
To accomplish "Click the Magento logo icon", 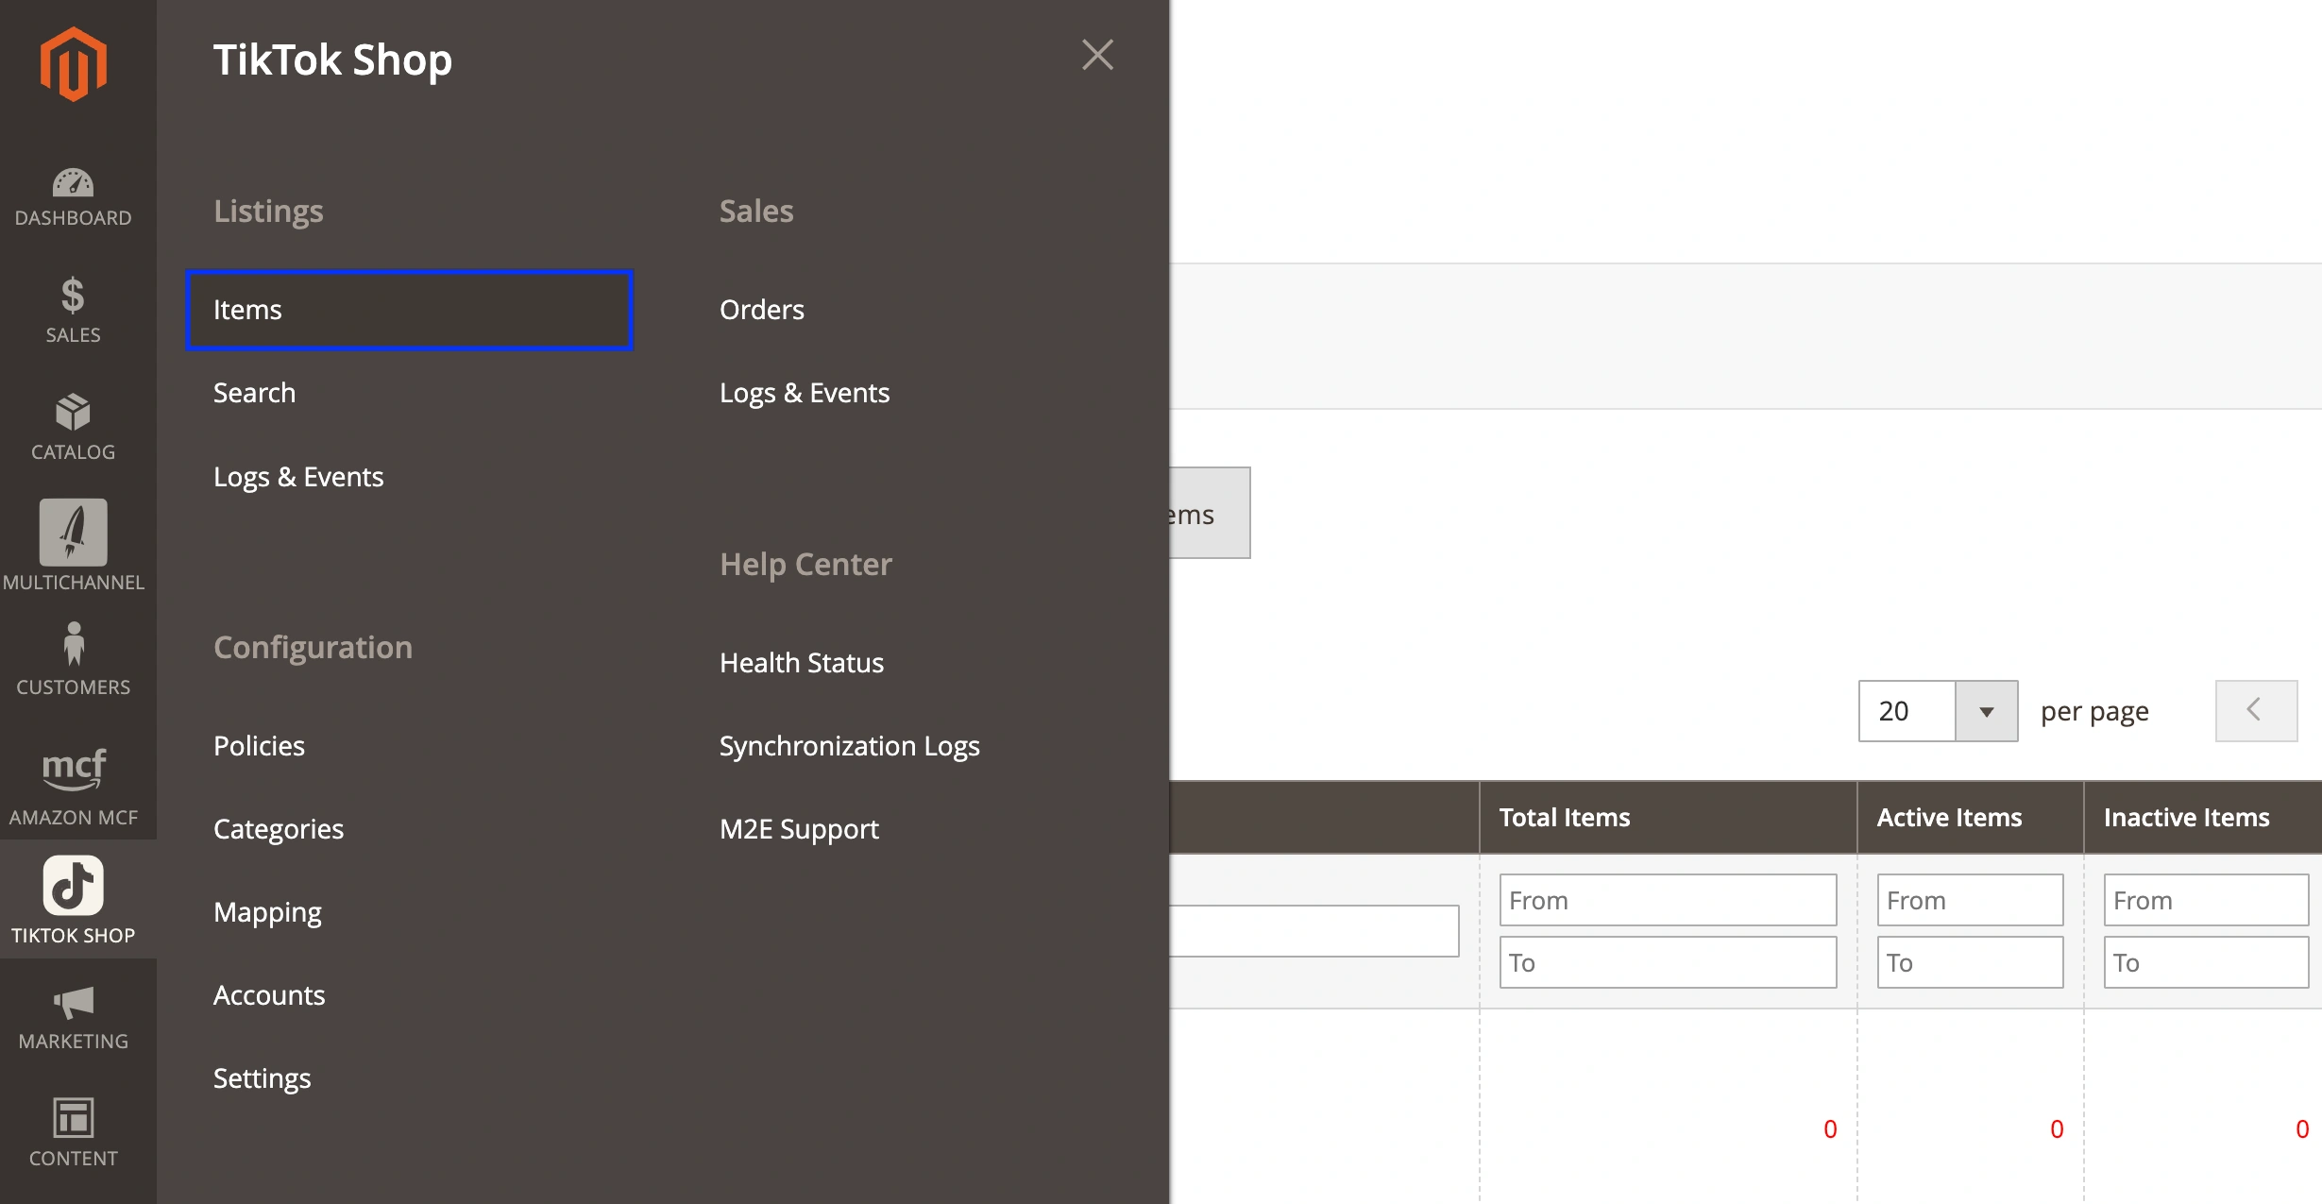I will (74, 64).
